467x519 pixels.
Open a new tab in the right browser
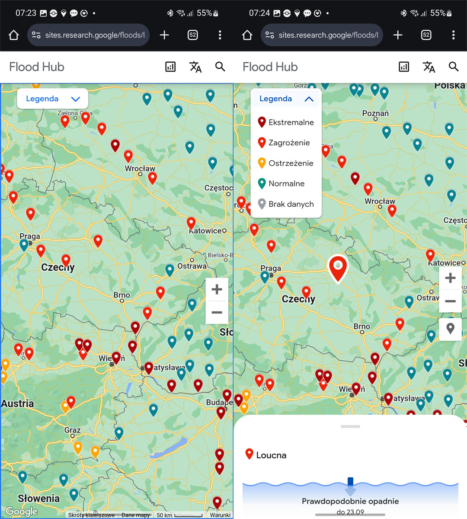point(398,35)
